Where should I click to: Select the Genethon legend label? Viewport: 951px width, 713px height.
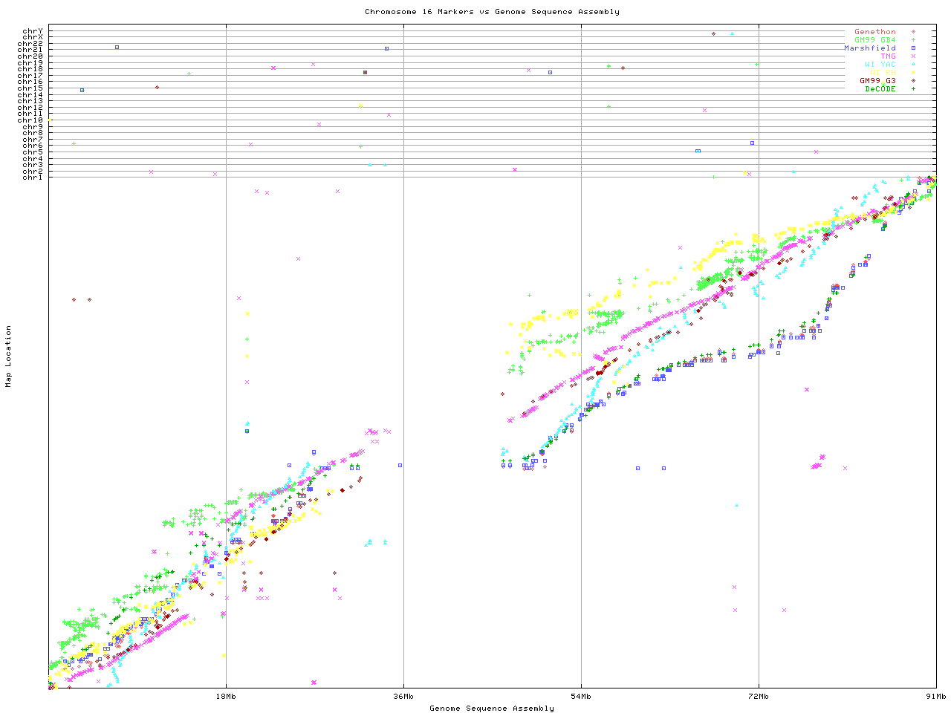pos(874,32)
